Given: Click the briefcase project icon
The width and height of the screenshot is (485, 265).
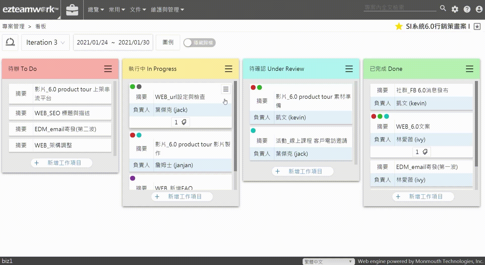Looking at the screenshot, I should click(72, 10).
